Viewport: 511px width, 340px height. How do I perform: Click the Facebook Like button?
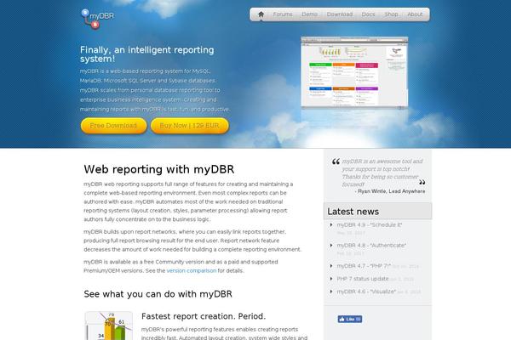pyautogui.click(x=350, y=320)
